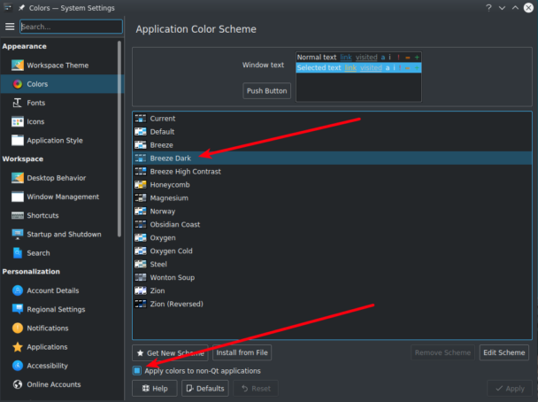Open the Fonts settings icon

pos(17,103)
